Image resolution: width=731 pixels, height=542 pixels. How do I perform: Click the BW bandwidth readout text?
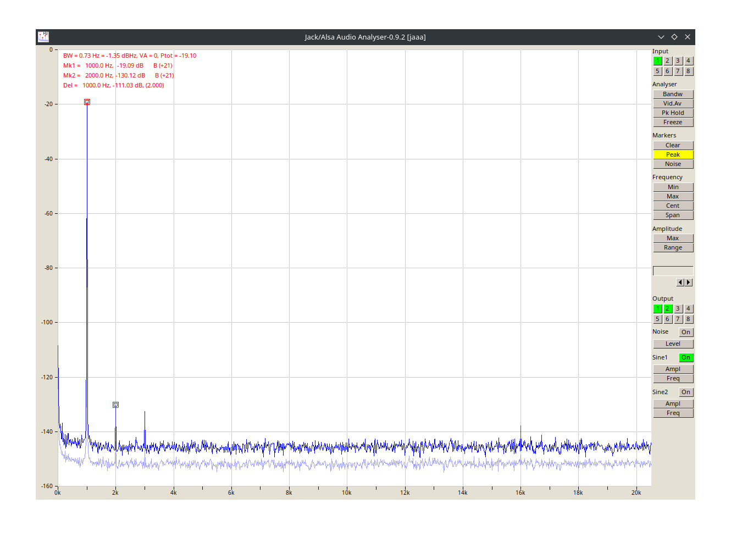pyautogui.click(x=130, y=56)
